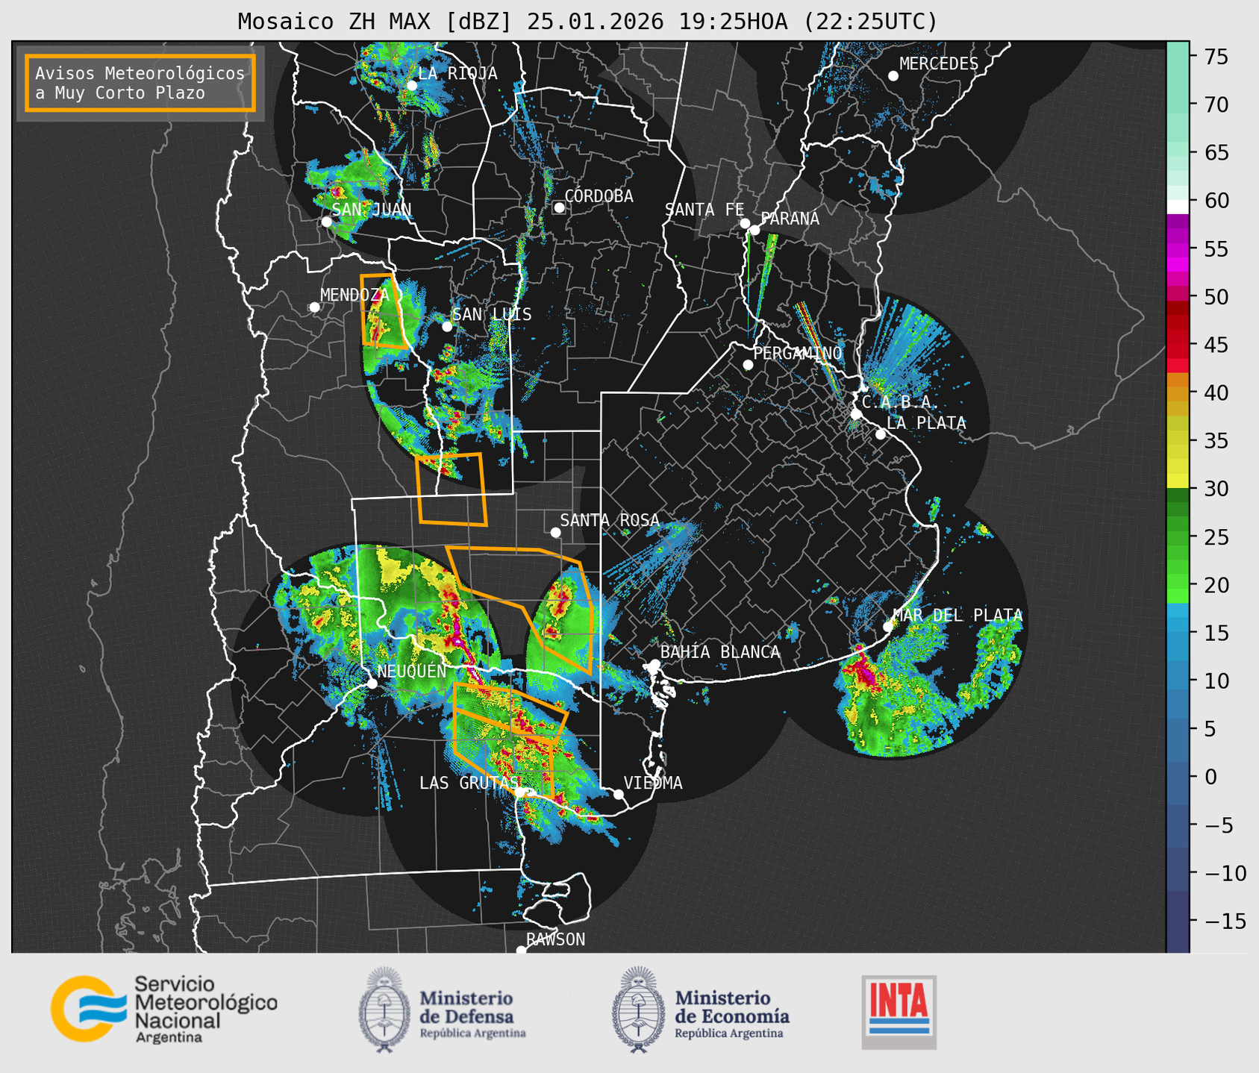Viewport: 1259px width, 1073px height.
Task: Click the Servicio Meteorológico Nacional sun logo
Action: [88, 1008]
